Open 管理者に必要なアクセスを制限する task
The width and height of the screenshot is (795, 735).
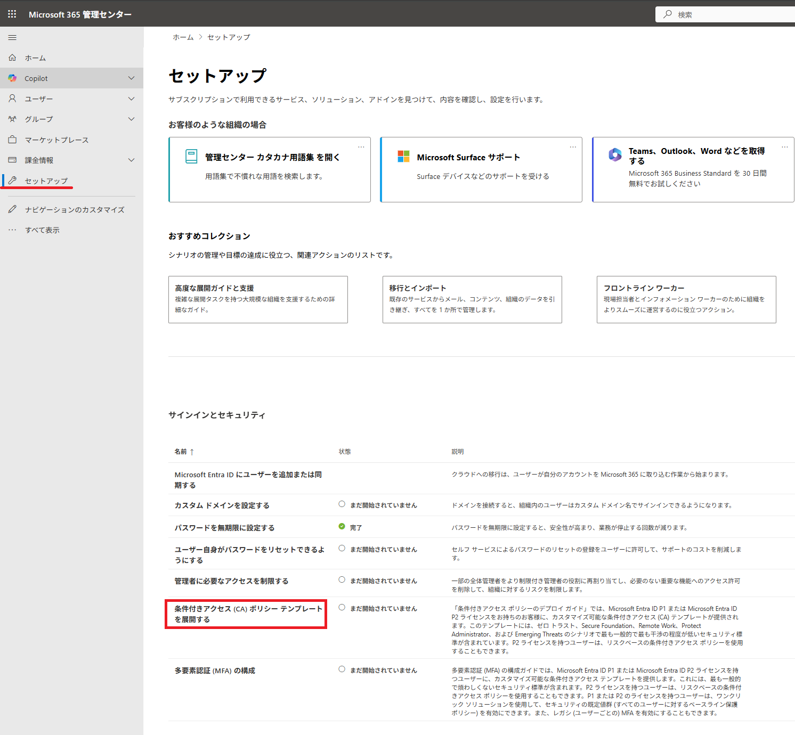click(x=231, y=581)
